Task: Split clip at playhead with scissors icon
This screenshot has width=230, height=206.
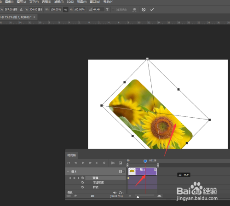Action: (113, 163)
